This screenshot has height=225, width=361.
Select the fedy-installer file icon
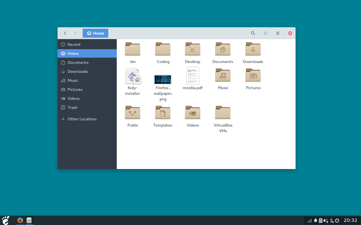(x=133, y=76)
